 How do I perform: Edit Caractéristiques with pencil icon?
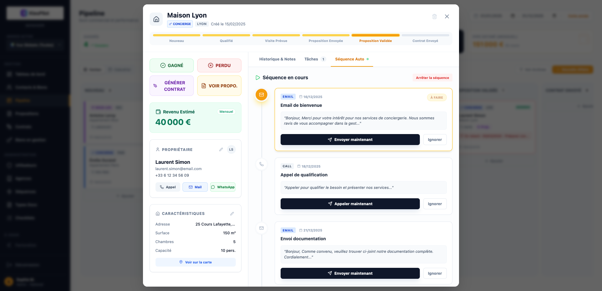[232, 214]
